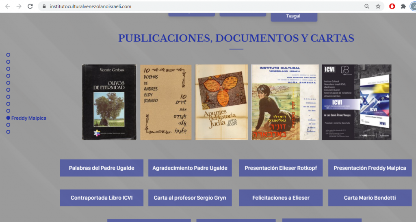
Task: Click Palabras del Padre Ugalde button
Action: [x=102, y=168]
